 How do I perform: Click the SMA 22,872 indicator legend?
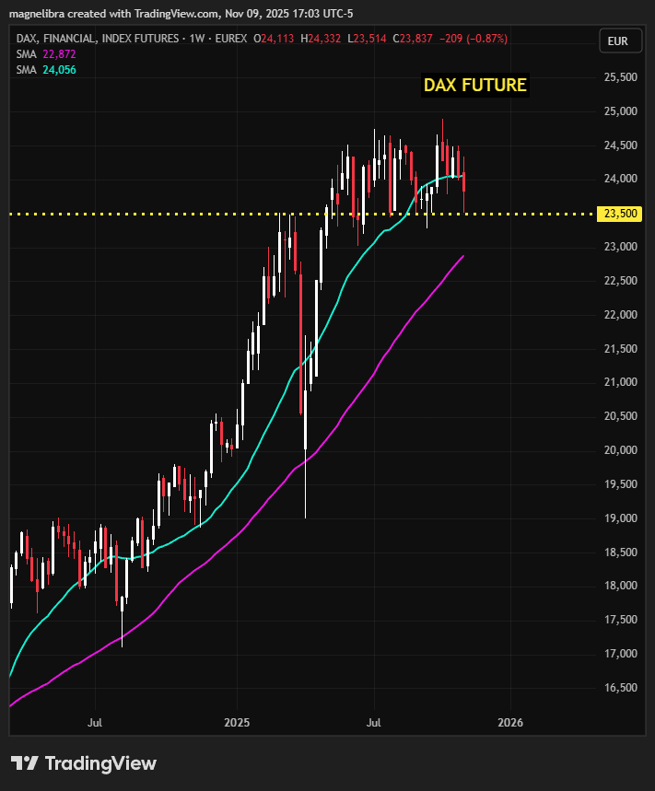pos(46,54)
